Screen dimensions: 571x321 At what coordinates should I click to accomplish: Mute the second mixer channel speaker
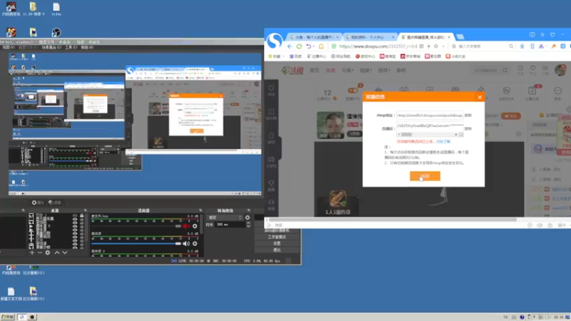186,243
